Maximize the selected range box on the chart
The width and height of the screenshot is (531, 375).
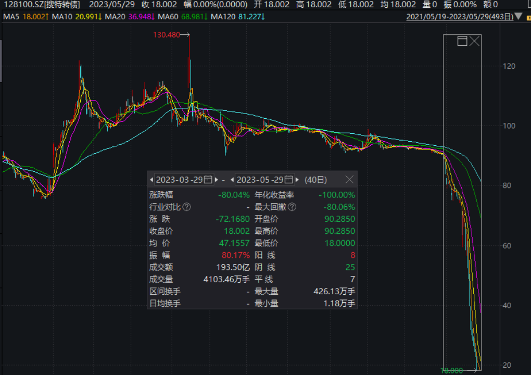click(462, 42)
